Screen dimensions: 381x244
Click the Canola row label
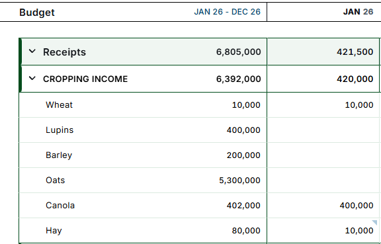click(60, 206)
